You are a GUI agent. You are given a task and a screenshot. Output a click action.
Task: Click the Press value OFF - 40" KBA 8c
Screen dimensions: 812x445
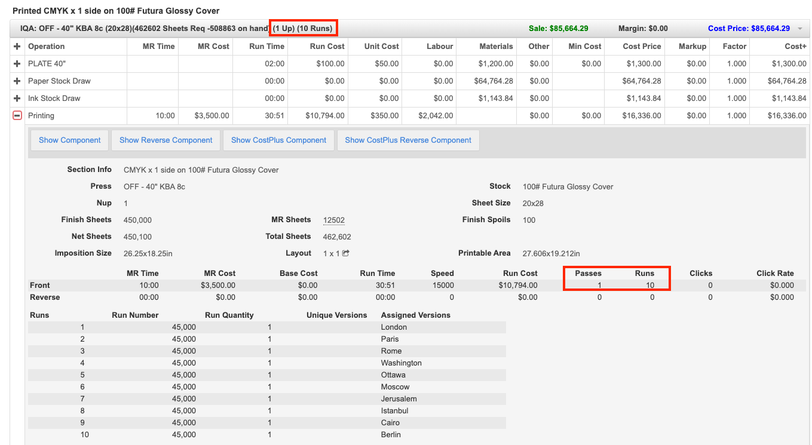point(154,187)
